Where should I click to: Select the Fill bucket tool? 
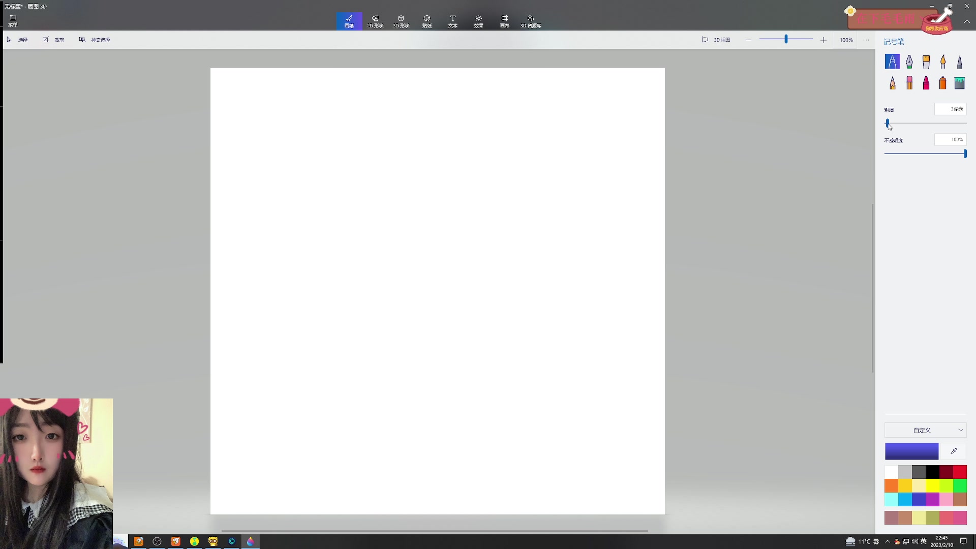click(960, 83)
